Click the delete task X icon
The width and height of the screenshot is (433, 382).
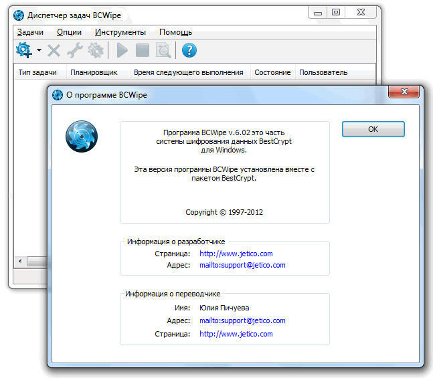coord(54,51)
